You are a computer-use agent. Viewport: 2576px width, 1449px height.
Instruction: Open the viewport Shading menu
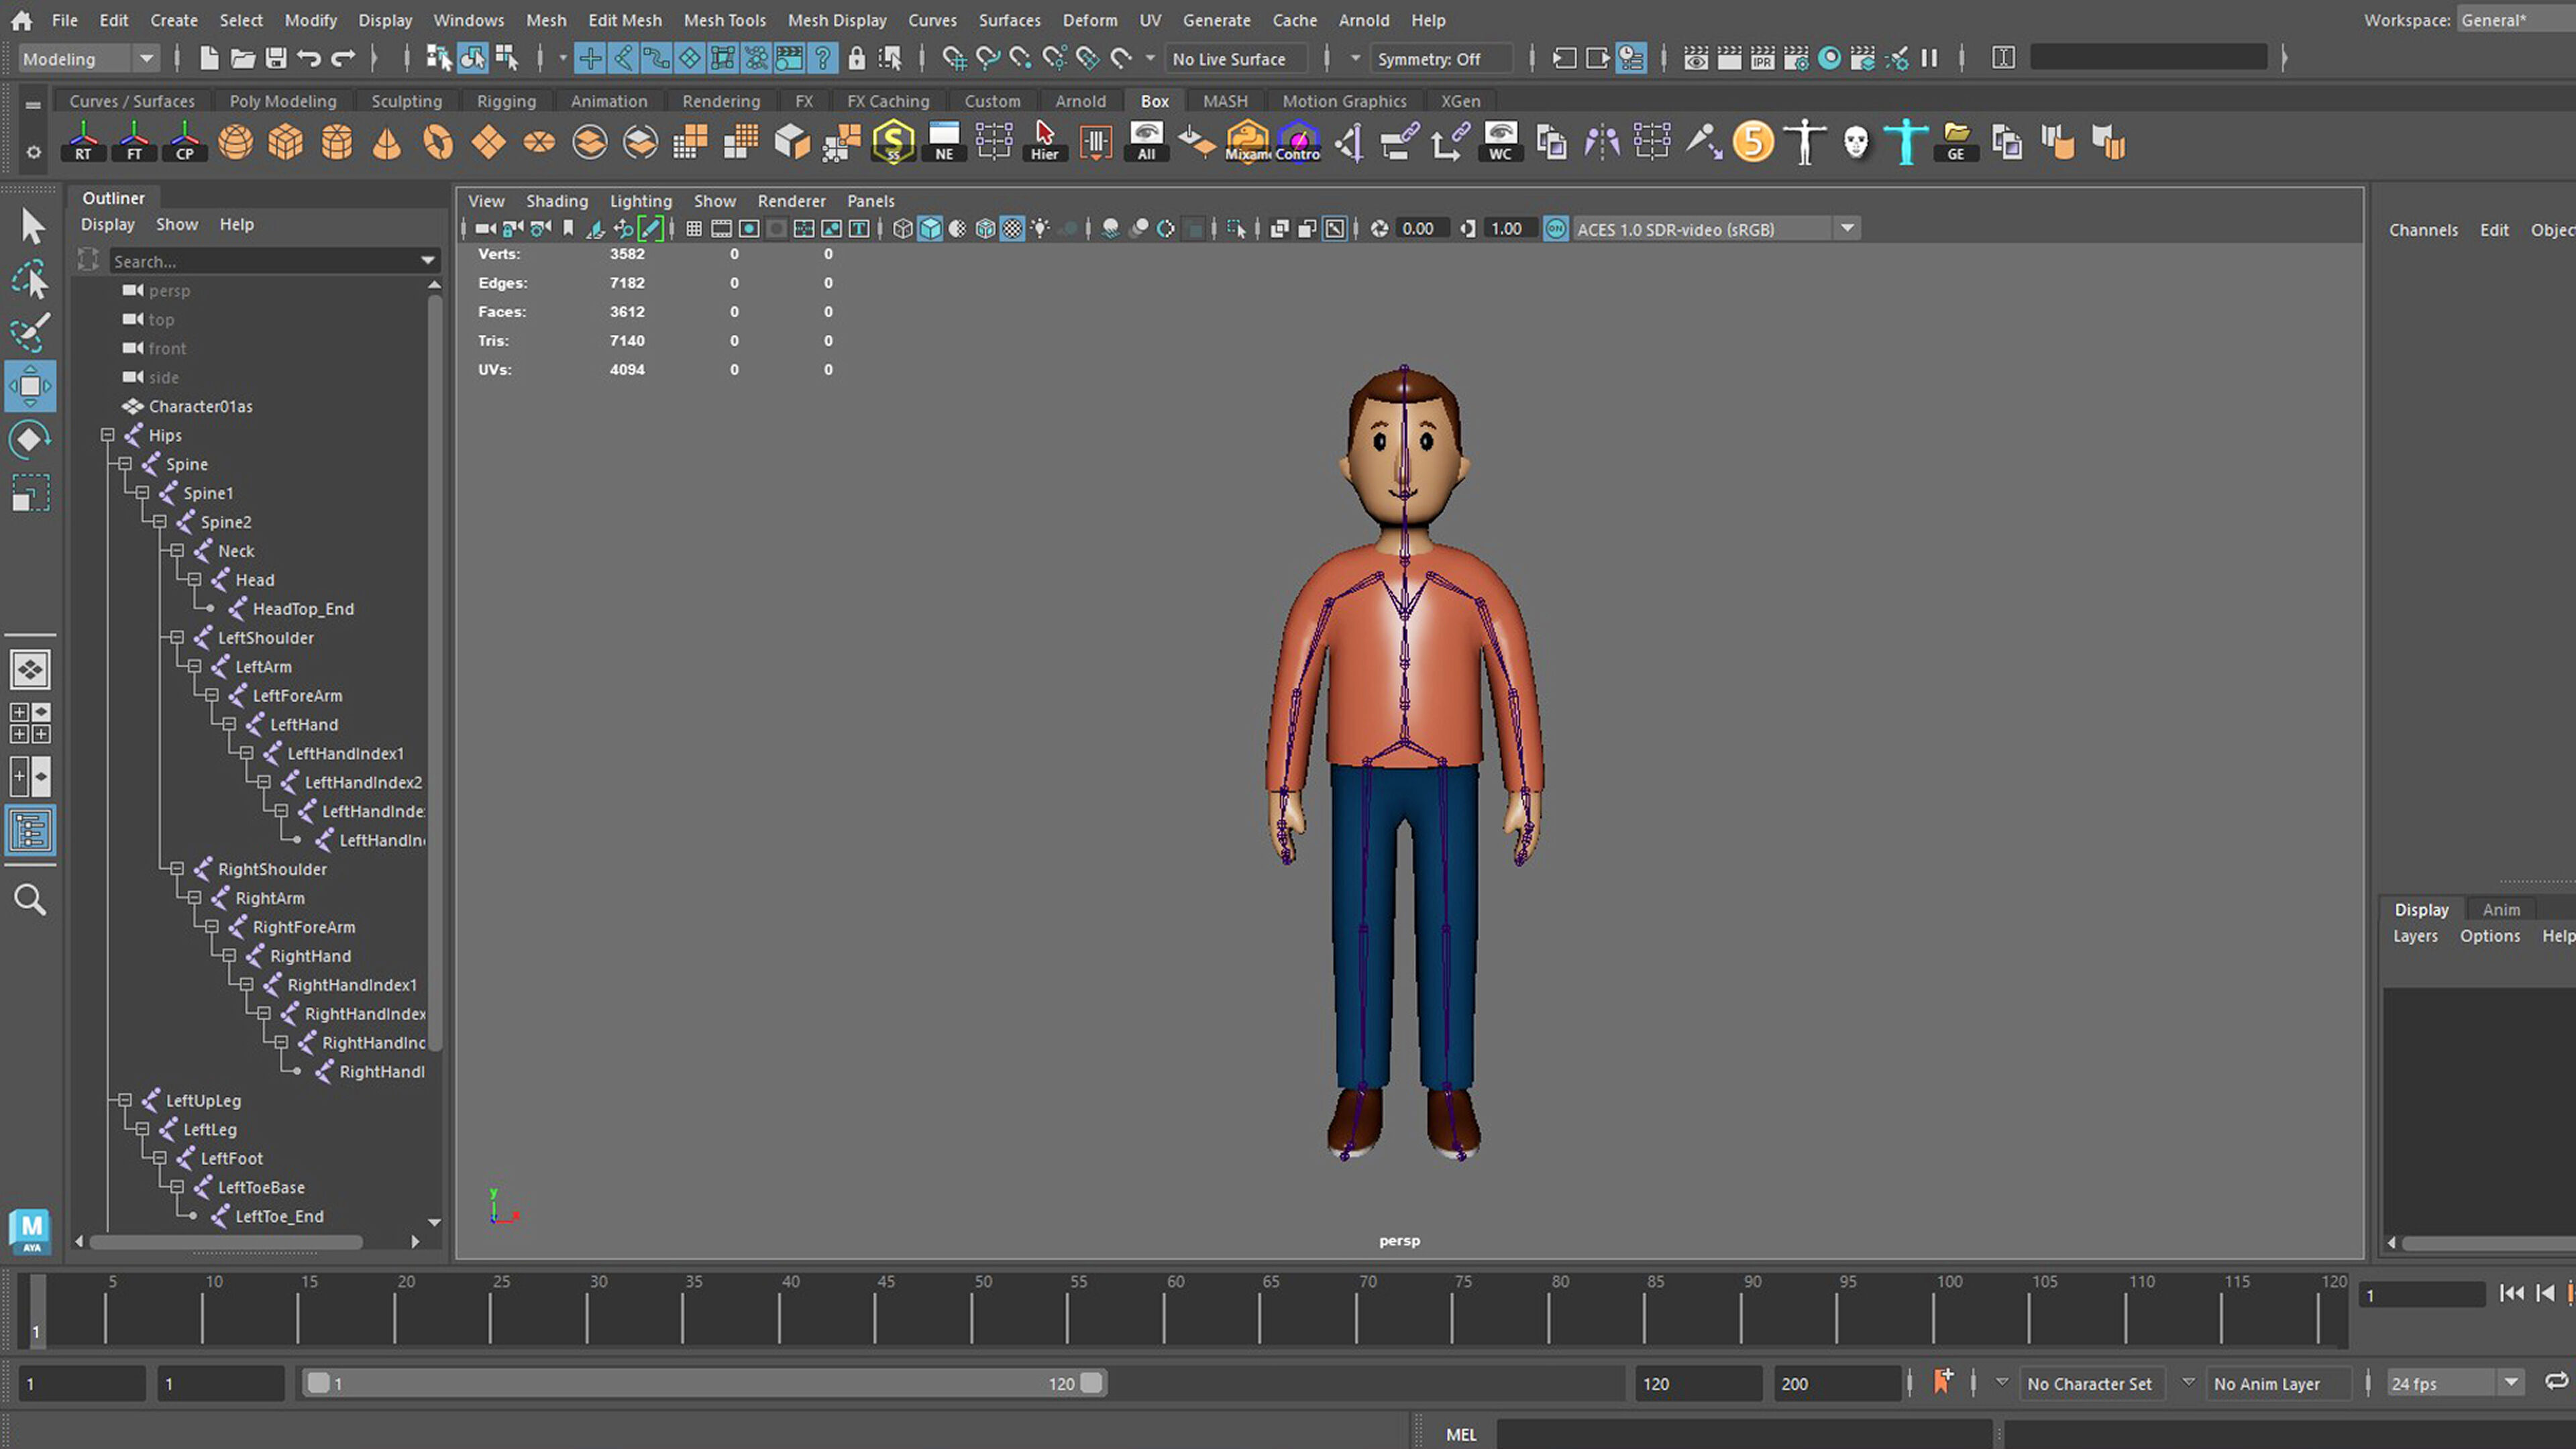pos(557,201)
